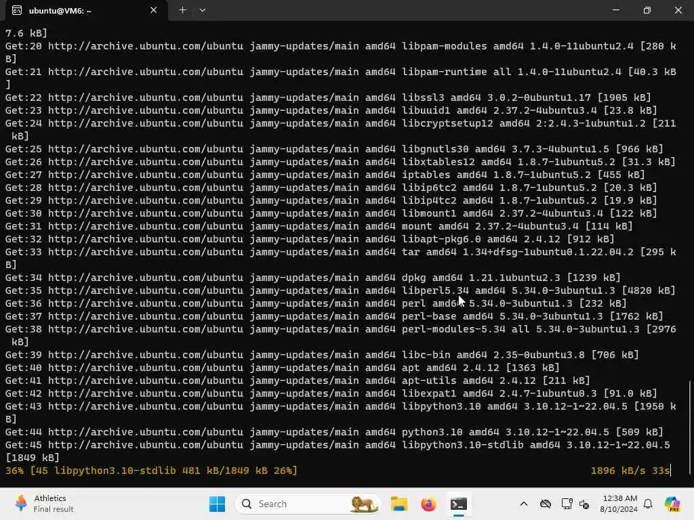Click the Get:39 libc-bin line
The height and width of the screenshot is (520, 694).
322,355
